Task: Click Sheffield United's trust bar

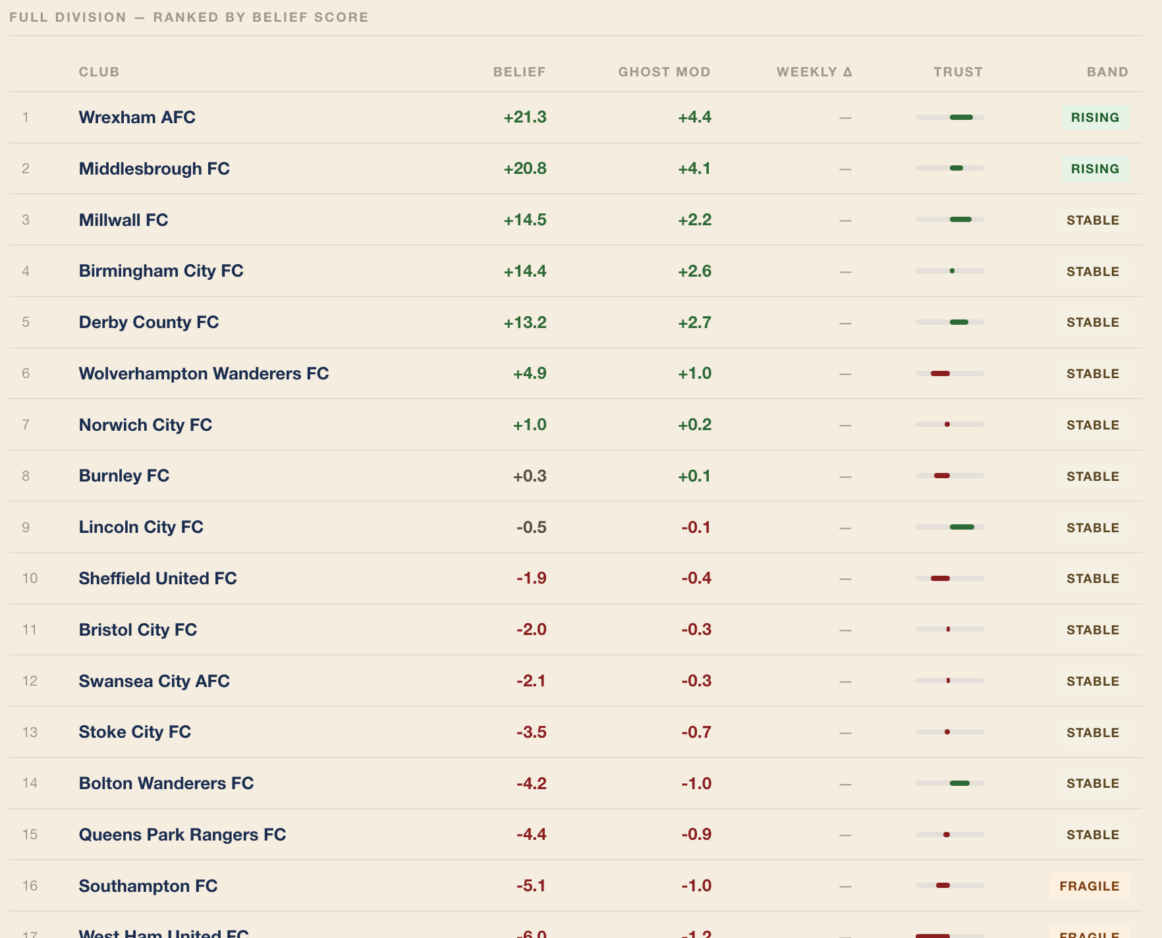Action: (949, 578)
